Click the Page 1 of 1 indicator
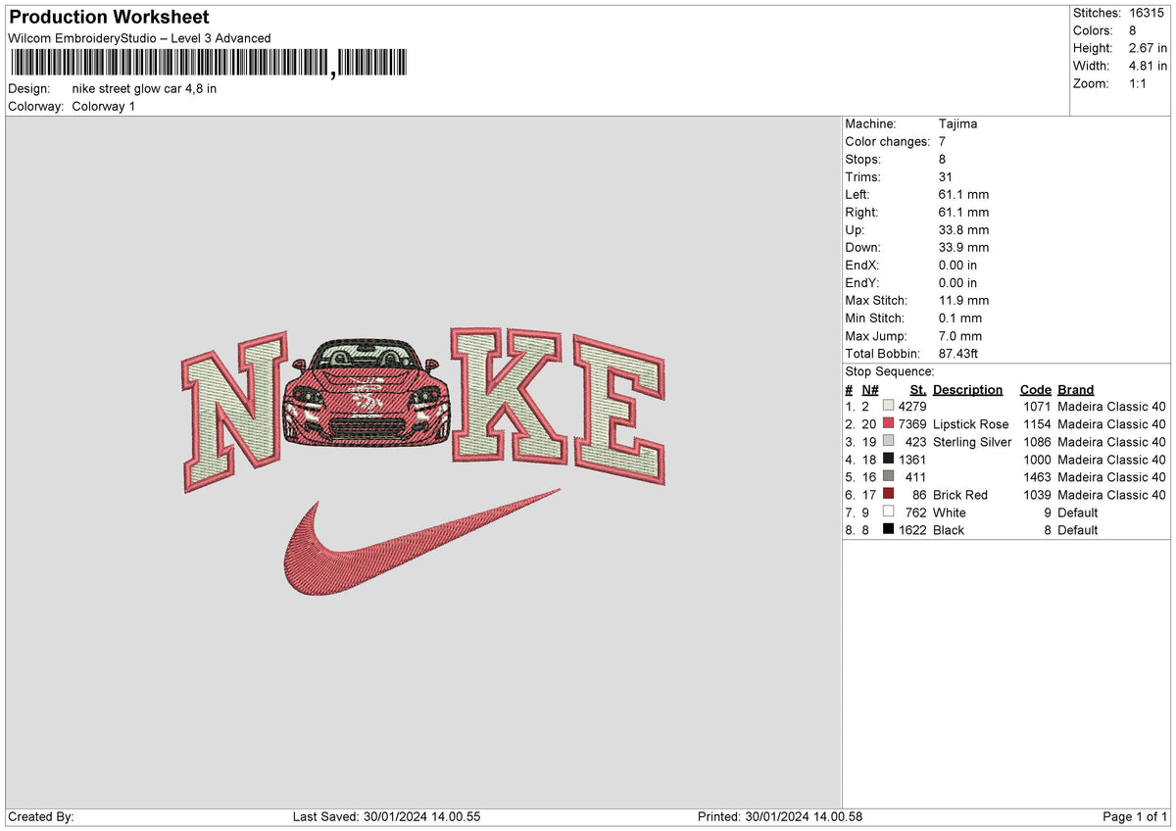The image size is (1176, 831). tap(1135, 817)
